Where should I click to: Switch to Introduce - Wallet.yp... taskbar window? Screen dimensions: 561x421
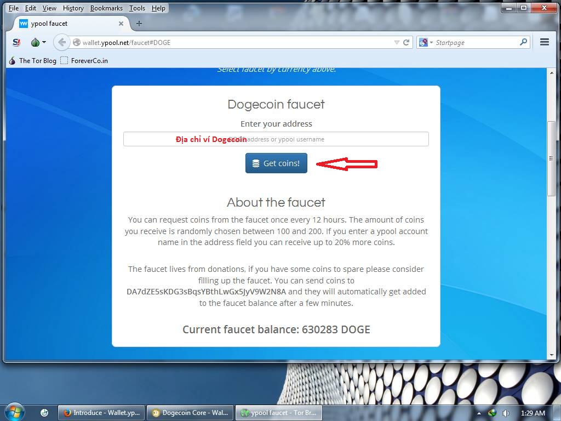101,413
